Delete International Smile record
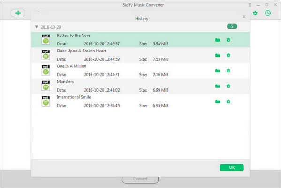 228,101
